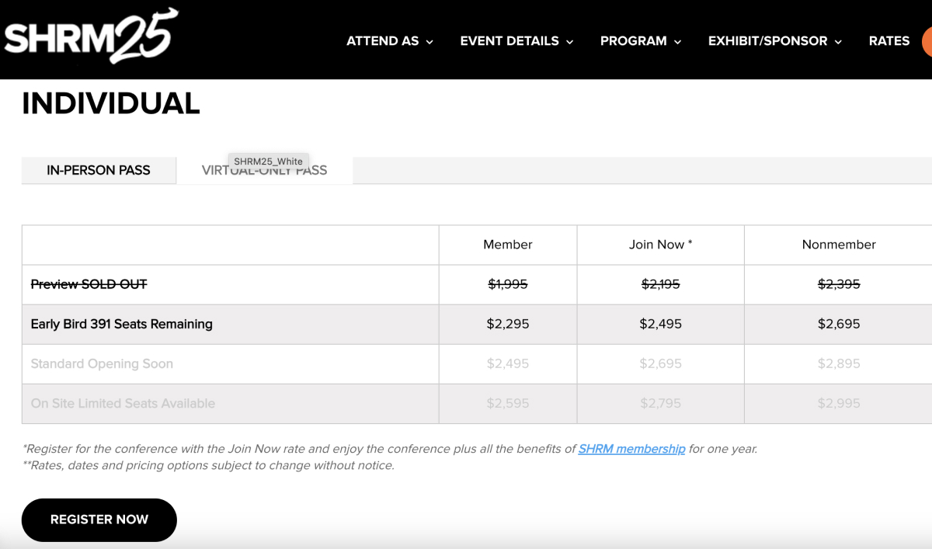Open the EVENT DETAILS dropdown

pos(516,41)
